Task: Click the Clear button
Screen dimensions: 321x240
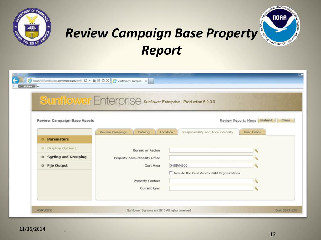Action: pyautogui.click(x=286, y=120)
